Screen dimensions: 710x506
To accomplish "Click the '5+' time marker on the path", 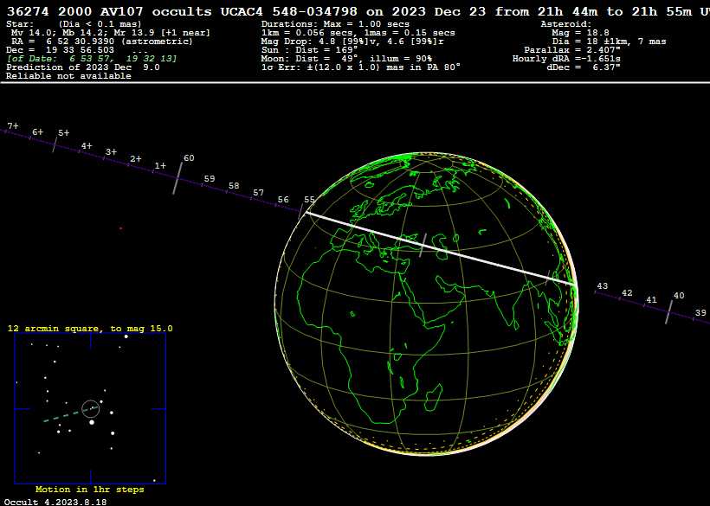I will (64, 133).
